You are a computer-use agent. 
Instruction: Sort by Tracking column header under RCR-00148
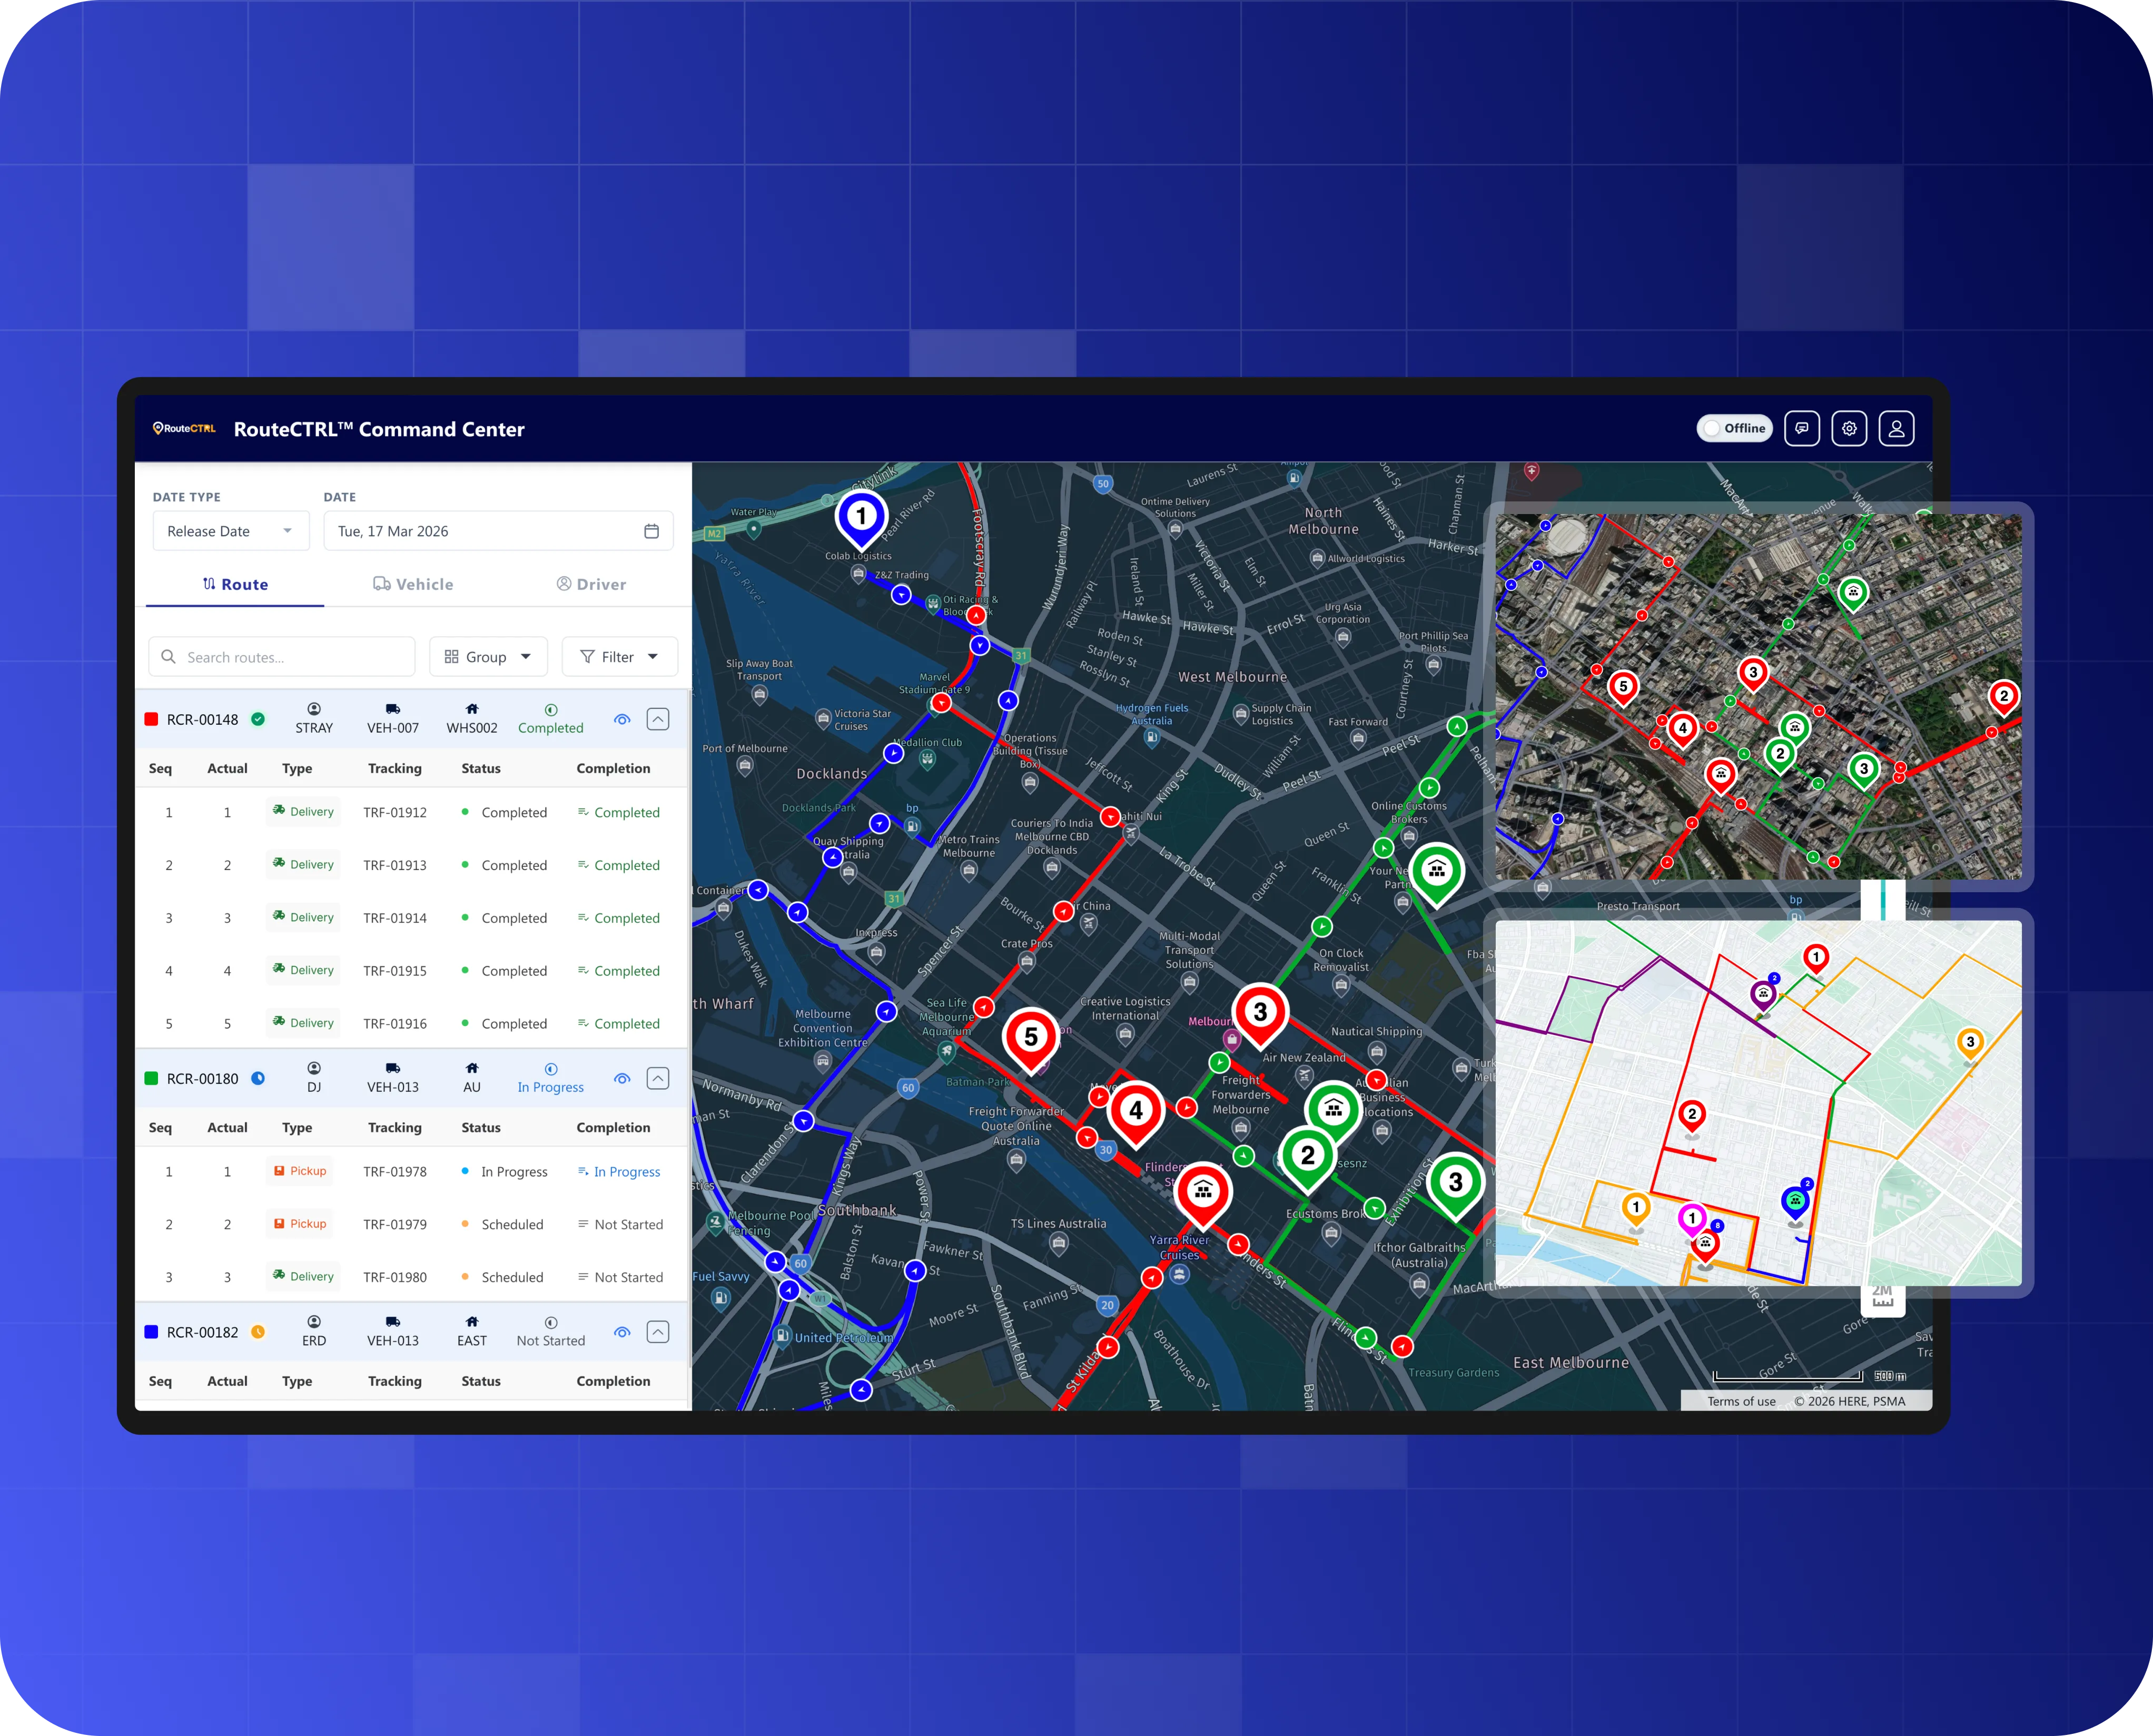pyautogui.click(x=394, y=768)
